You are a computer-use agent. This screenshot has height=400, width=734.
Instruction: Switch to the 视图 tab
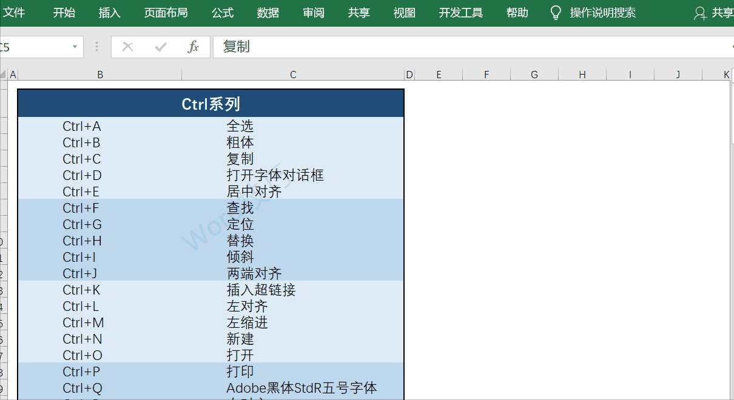(x=405, y=13)
